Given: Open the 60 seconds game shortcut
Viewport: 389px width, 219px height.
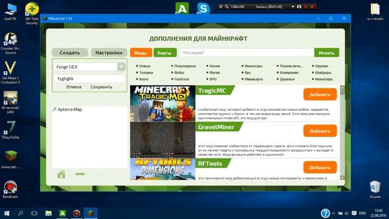Looking at the screenshot, I should (10, 102).
